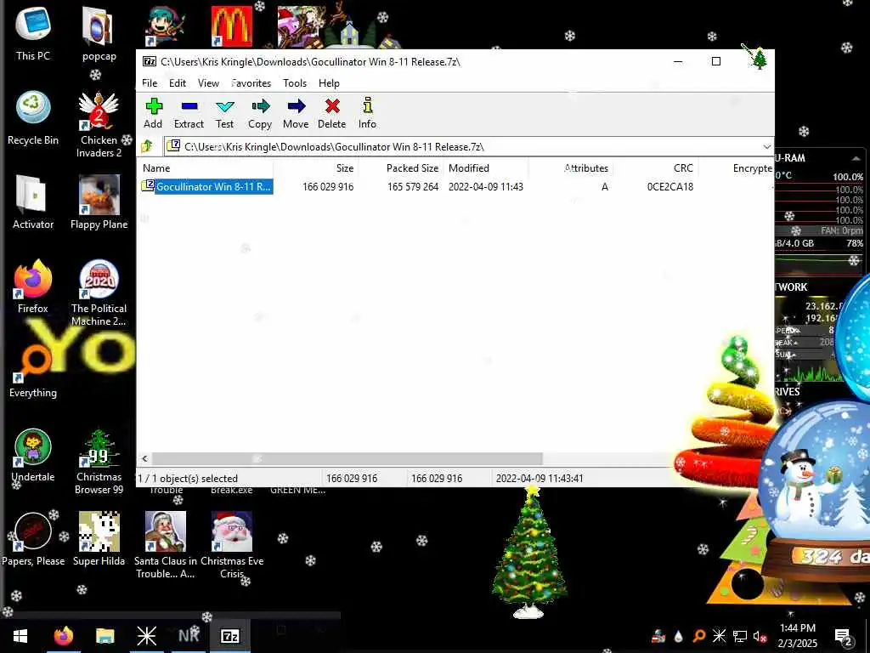
Task: Select the Super Hilda desktop icon
Action: point(99,540)
